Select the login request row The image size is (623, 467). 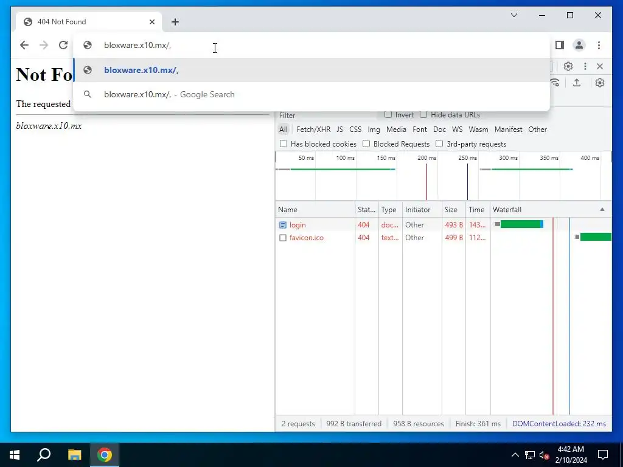pyautogui.click(x=444, y=225)
